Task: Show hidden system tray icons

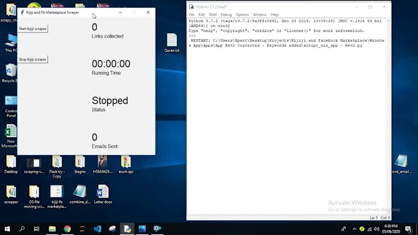Action: click(354, 229)
